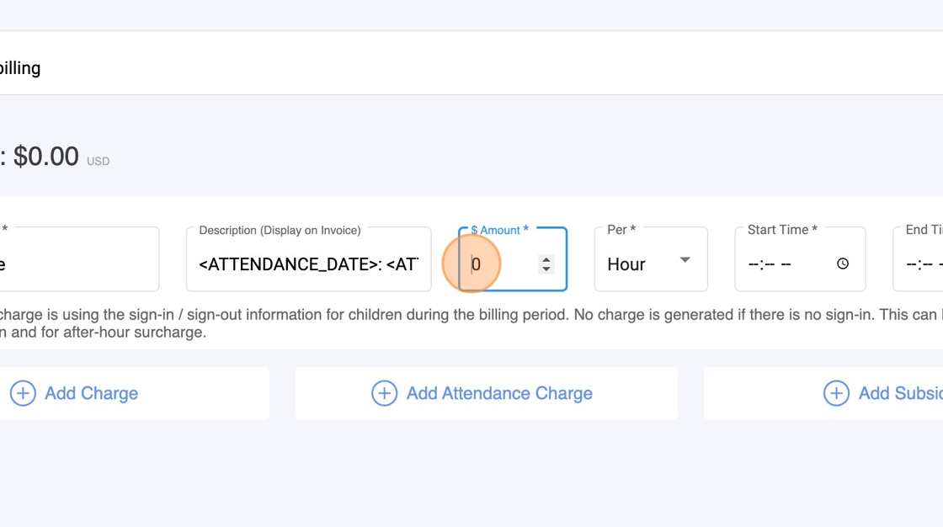This screenshot has height=527, width=943.
Task: Click the $0.00 total amount text
Action: (x=45, y=157)
